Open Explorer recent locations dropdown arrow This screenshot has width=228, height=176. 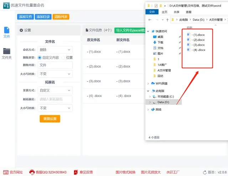(x=162, y=20)
